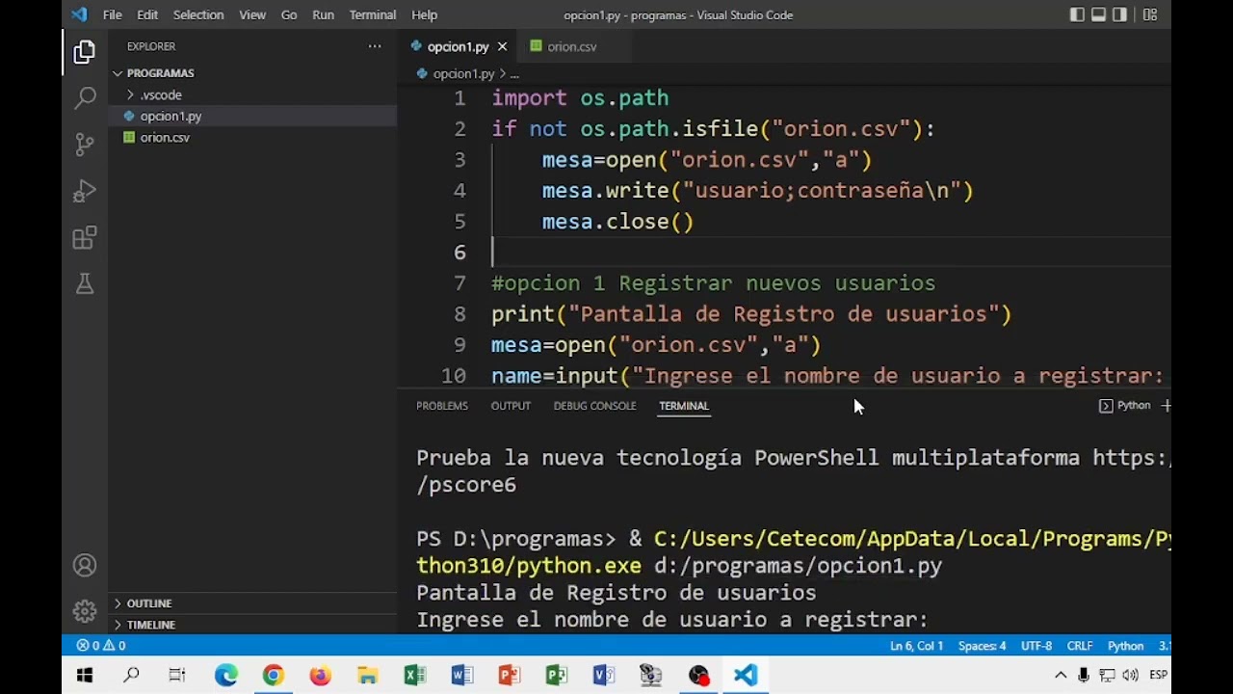Show hidden system tray icons
The image size is (1233, 694).
(x=1061, y=676)
